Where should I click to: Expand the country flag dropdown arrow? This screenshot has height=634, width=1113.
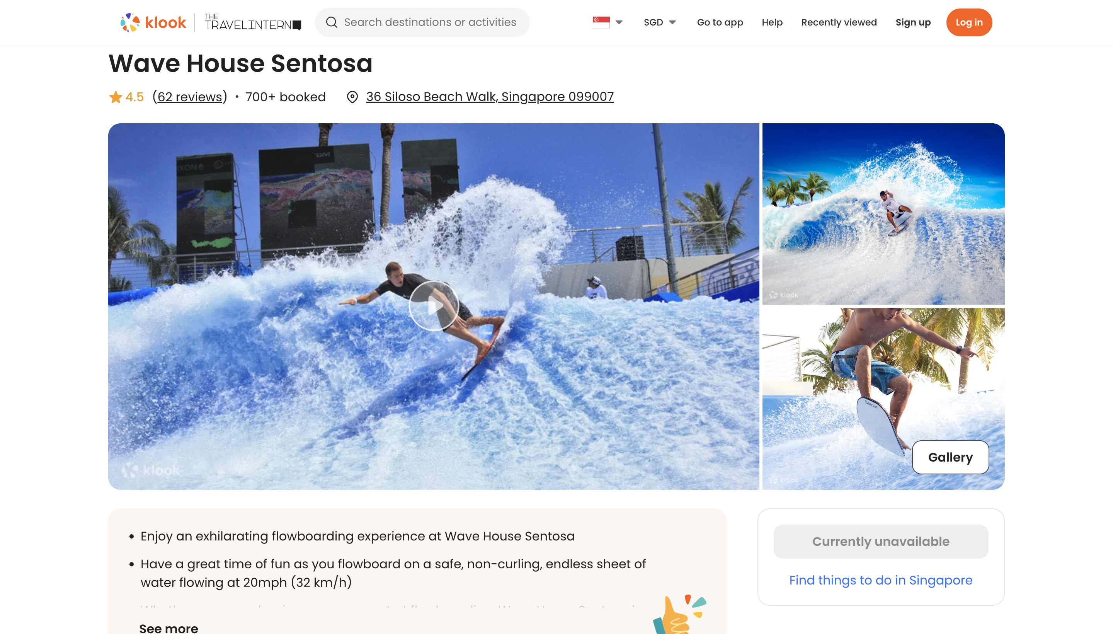pyautogui.click(x=619, y=22)
